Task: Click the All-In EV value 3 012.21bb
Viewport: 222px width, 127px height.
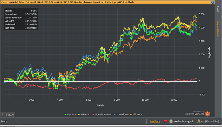Action: tap(31, 21)
